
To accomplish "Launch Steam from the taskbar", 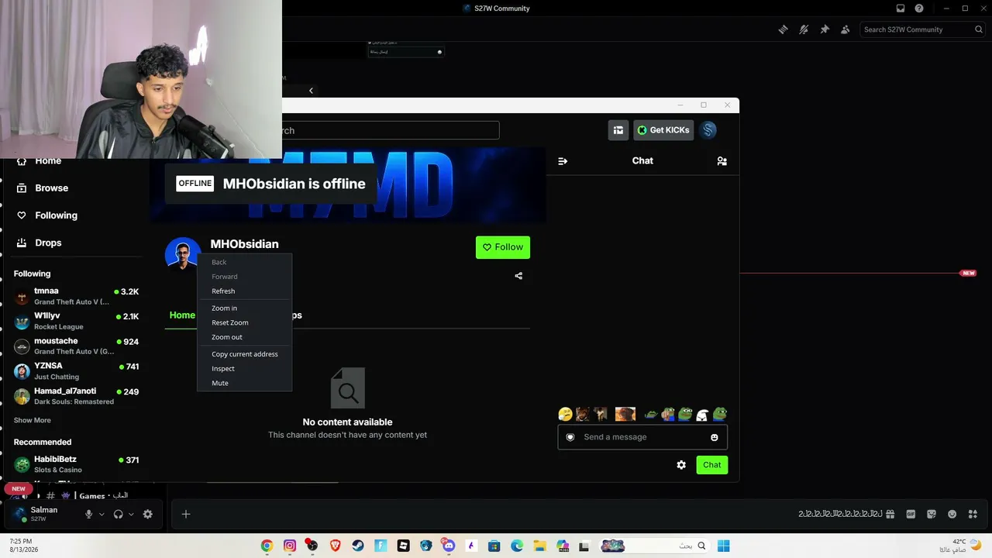I will (x=357, y=546).
